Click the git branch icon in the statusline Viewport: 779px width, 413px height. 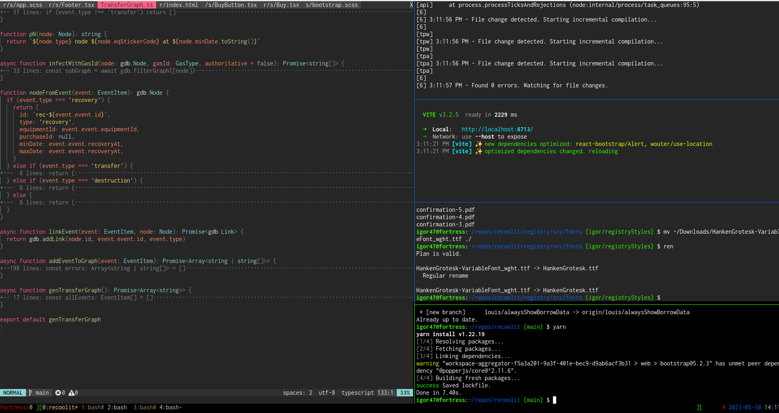click(x=30, y=393)
